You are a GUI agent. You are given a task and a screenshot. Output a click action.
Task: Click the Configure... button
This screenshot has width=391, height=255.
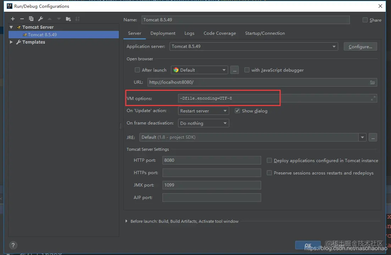pyautogui.click(x=360, y=46)
